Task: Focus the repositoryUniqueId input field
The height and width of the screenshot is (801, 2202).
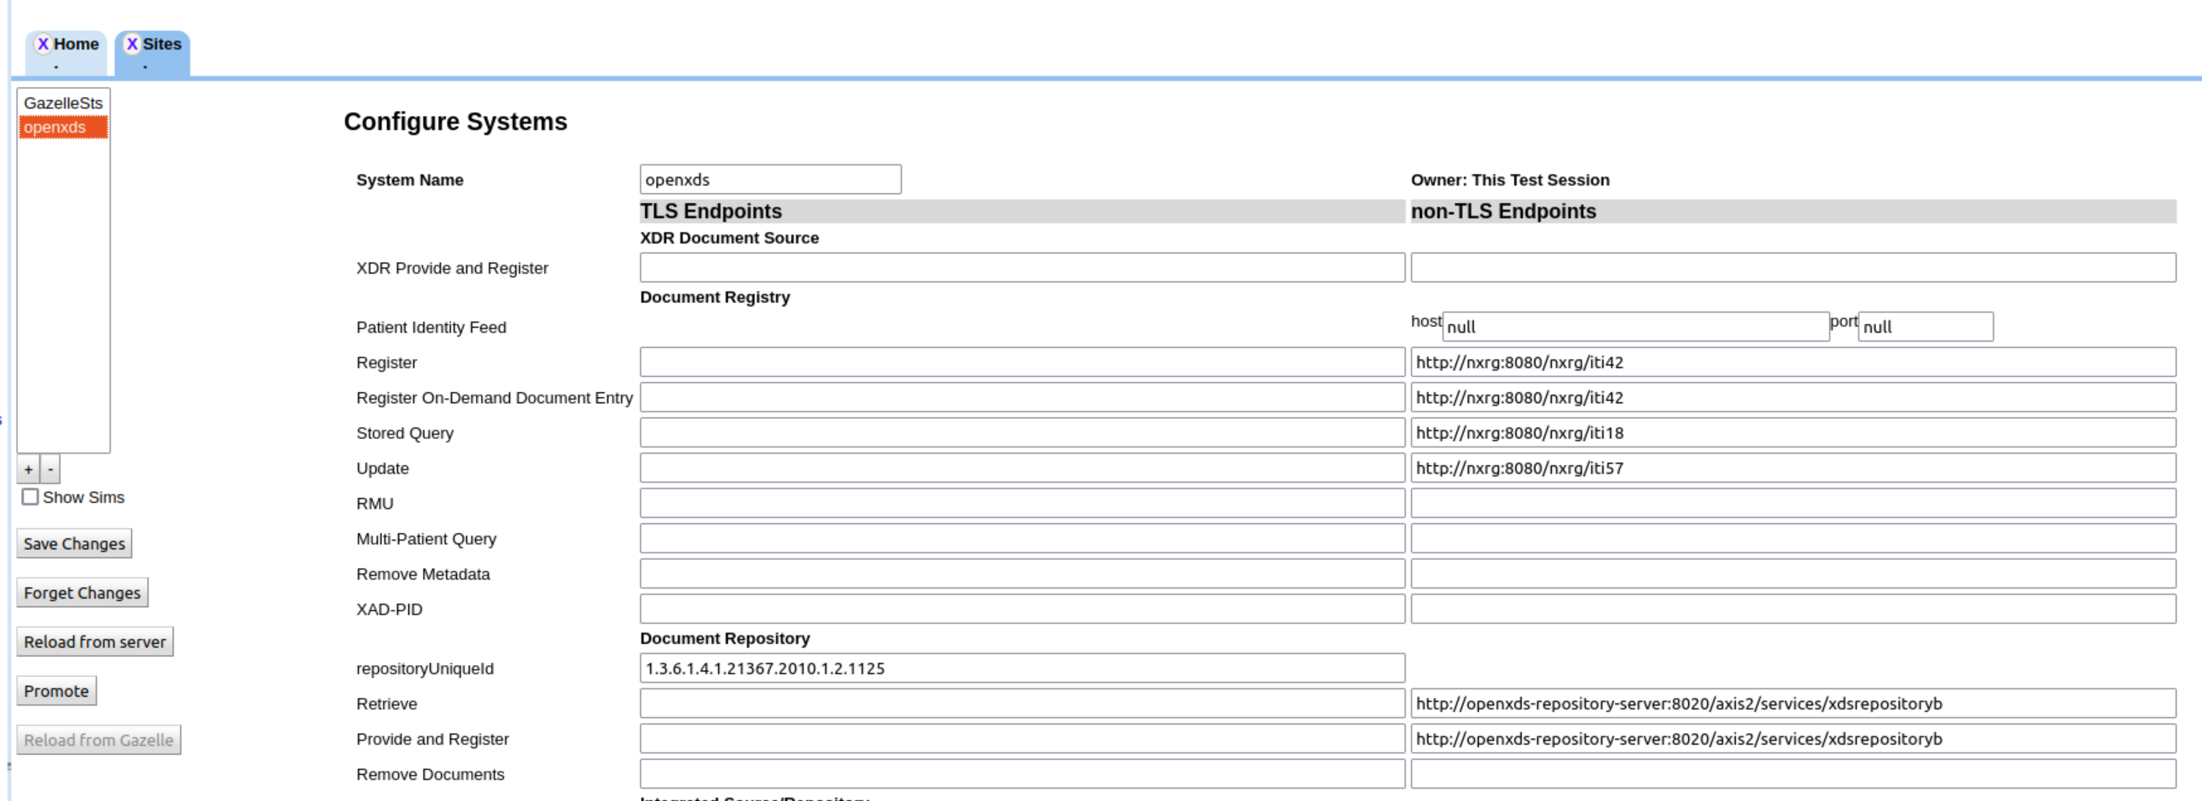Action: point(1021,668)
